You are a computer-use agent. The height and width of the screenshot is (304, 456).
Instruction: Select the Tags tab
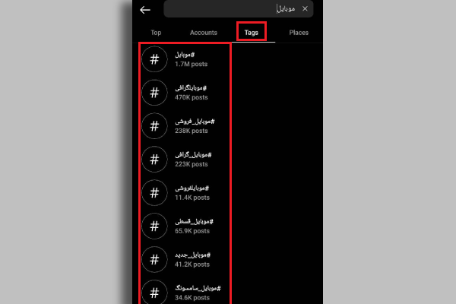(x=252, y=33)
